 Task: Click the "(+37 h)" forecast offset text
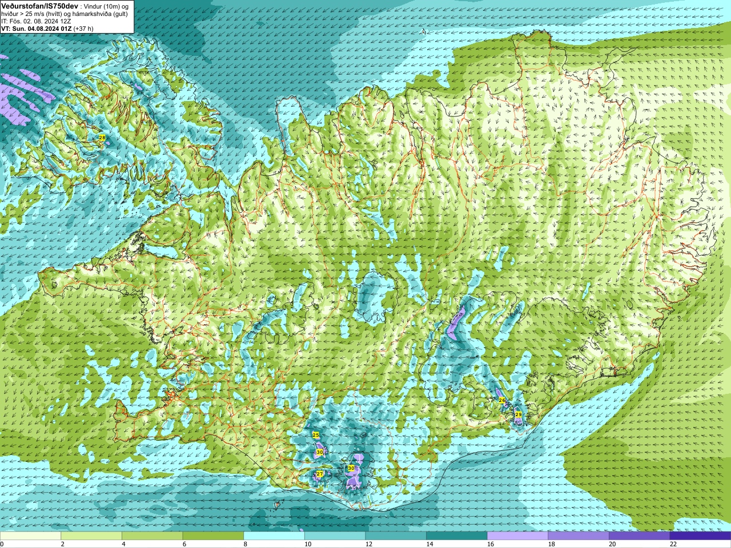[x=83, y=29]
